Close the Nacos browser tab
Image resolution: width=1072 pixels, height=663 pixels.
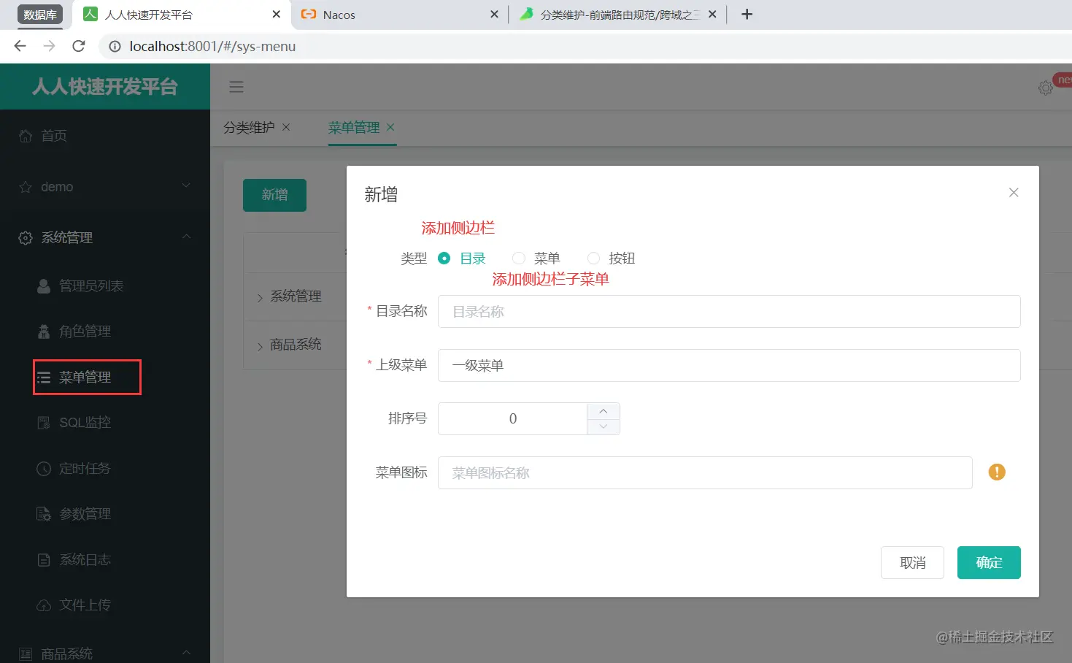494,15
